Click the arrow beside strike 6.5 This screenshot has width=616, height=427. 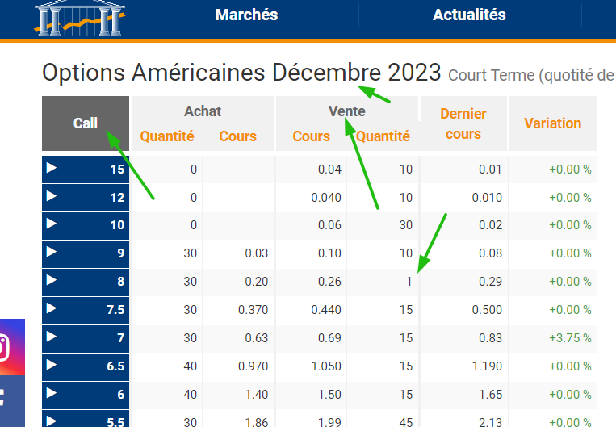tap(52, 366)
